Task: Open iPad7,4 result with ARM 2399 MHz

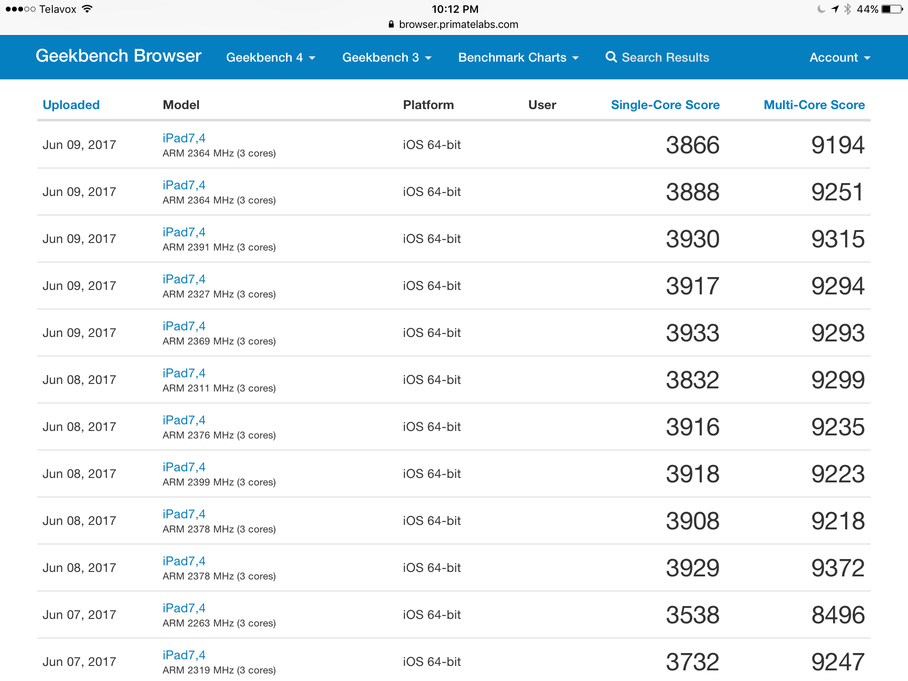Action: pos(184,467)
